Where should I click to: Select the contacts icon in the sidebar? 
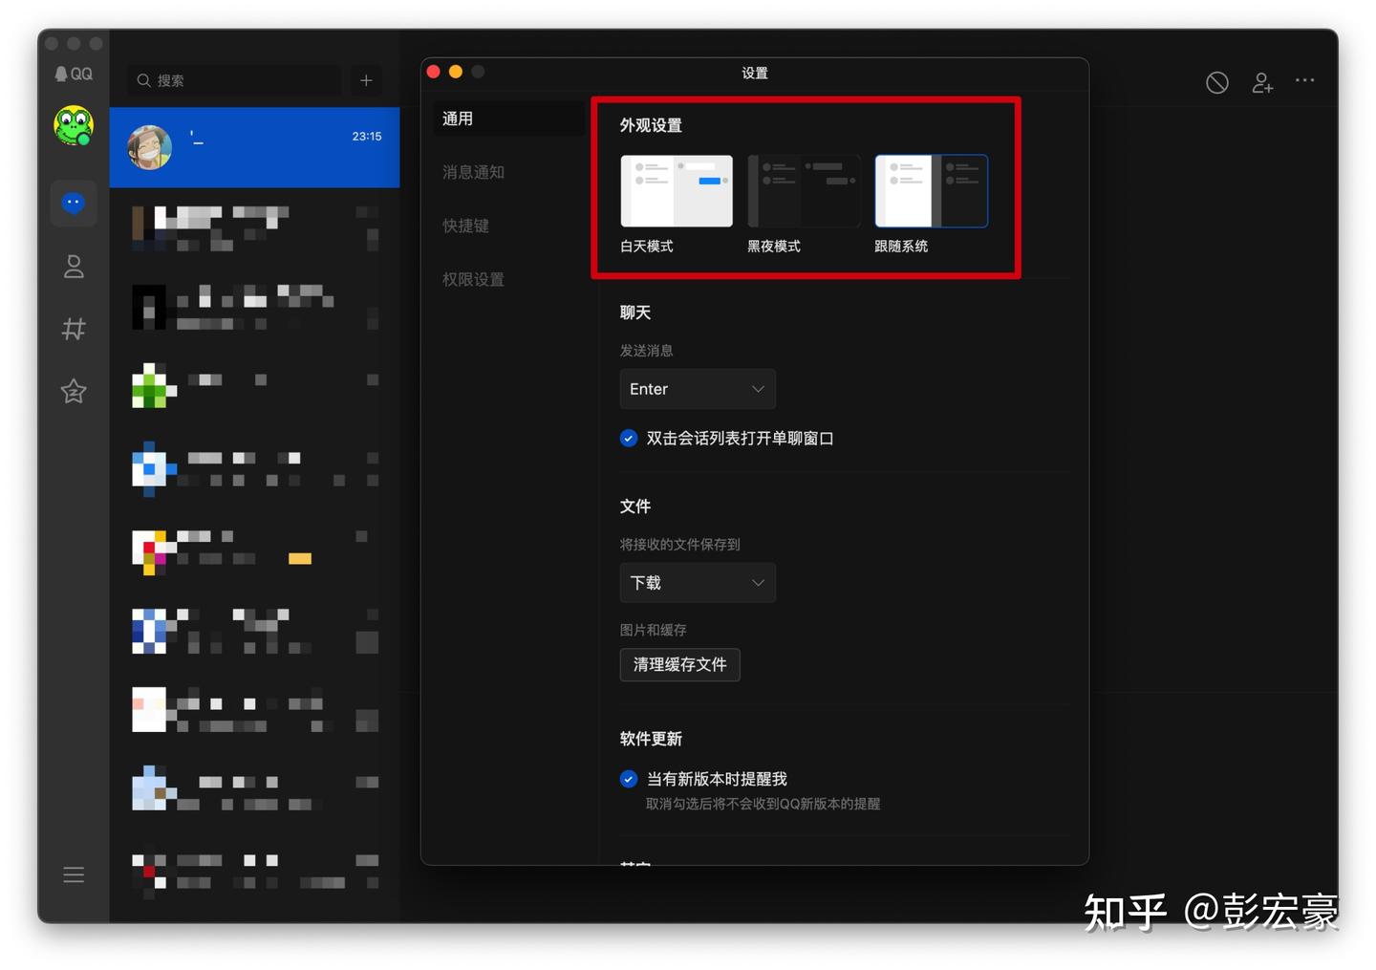[74, 267]
